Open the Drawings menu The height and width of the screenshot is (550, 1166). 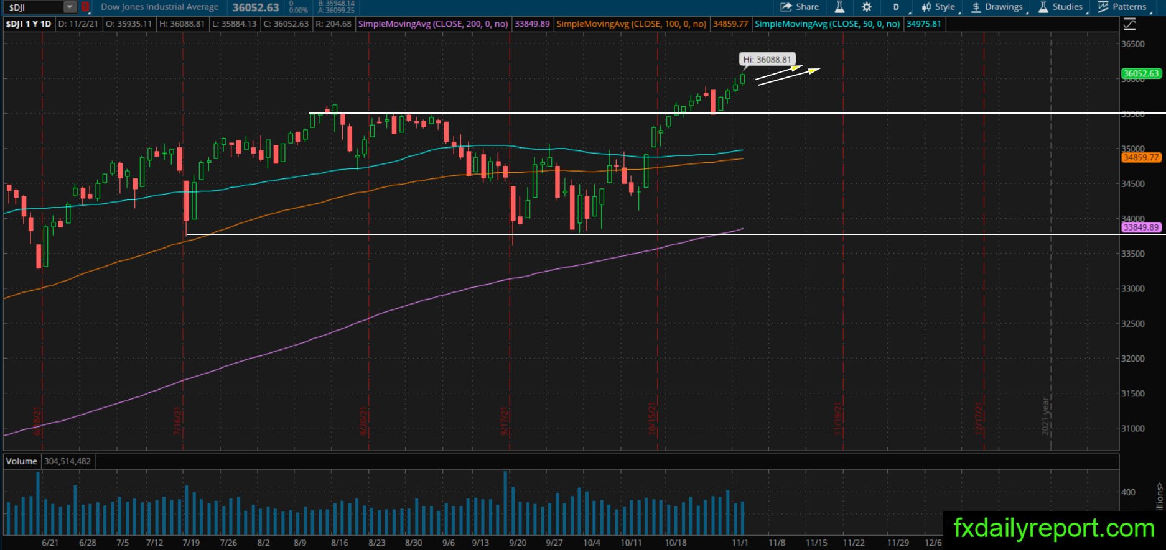(x=997, y=7)
